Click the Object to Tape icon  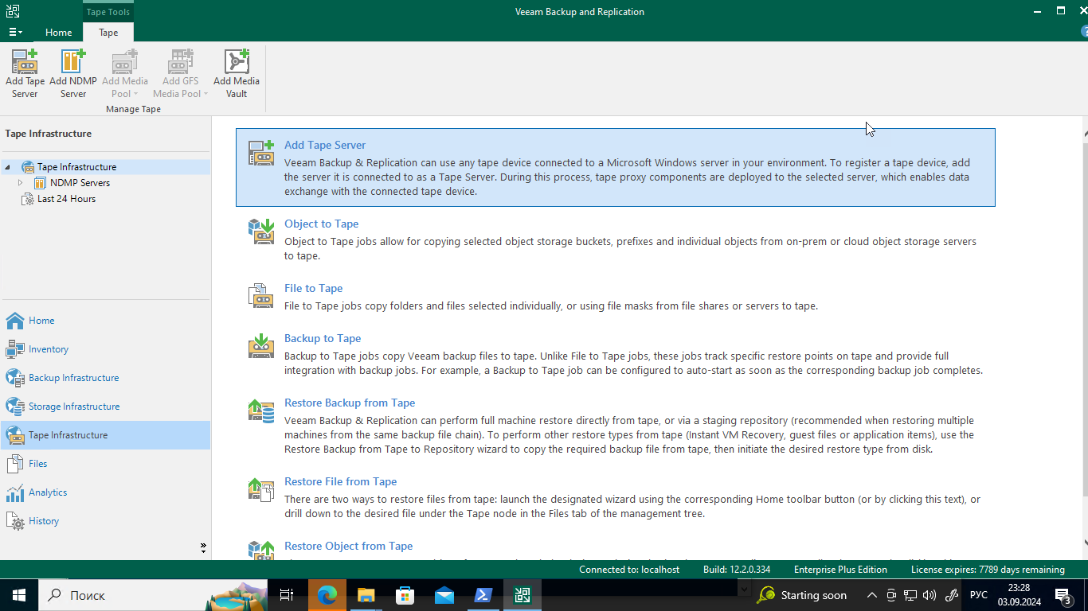[261, 231]
